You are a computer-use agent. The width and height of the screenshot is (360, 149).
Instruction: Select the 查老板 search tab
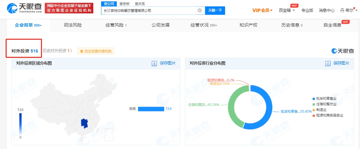coord(124,4)
